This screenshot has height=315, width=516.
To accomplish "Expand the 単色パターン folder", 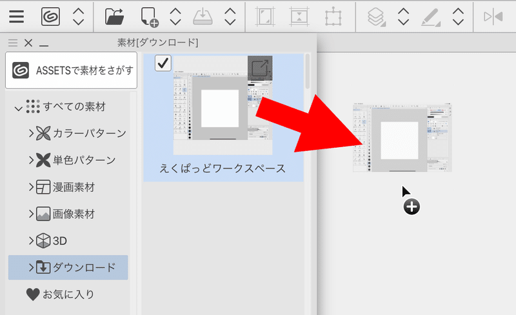I will [x=31, y=160].
